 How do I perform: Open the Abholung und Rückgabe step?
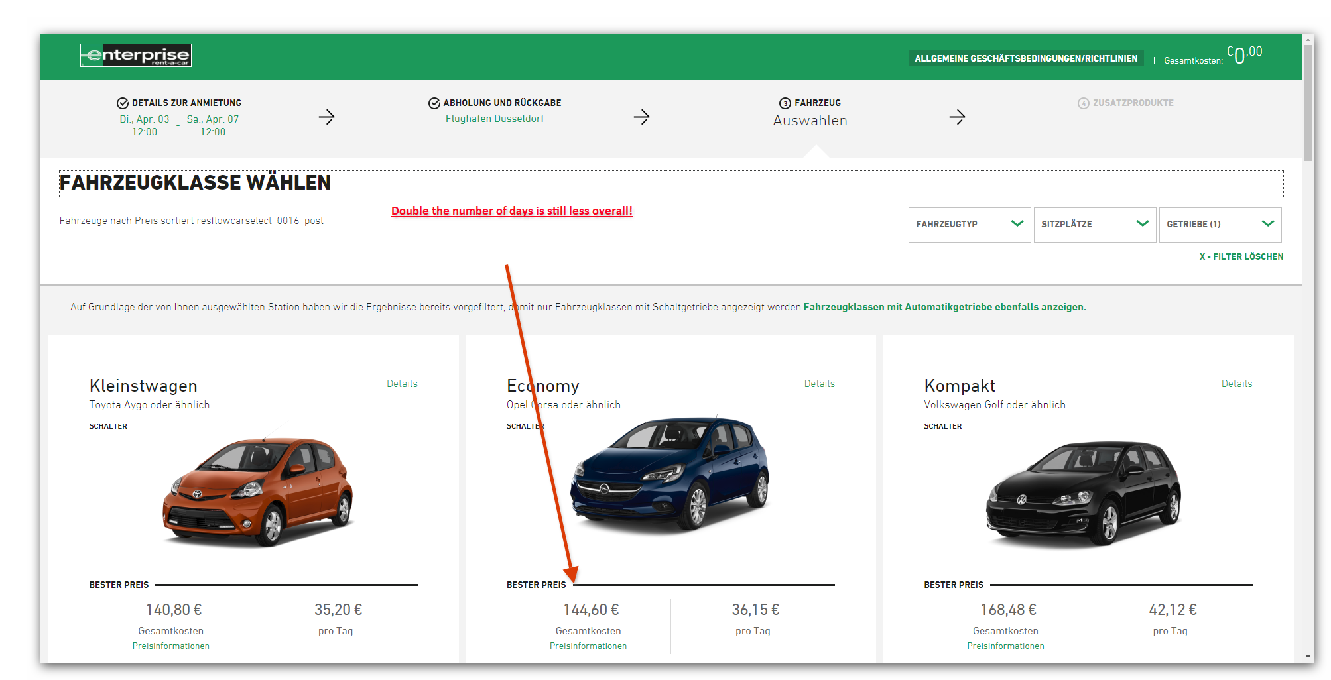click(x=502, y=103)
